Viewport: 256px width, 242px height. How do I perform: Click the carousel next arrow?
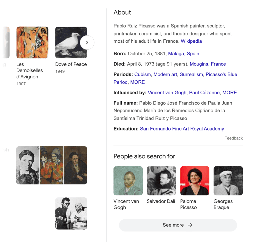pos(87,42)
